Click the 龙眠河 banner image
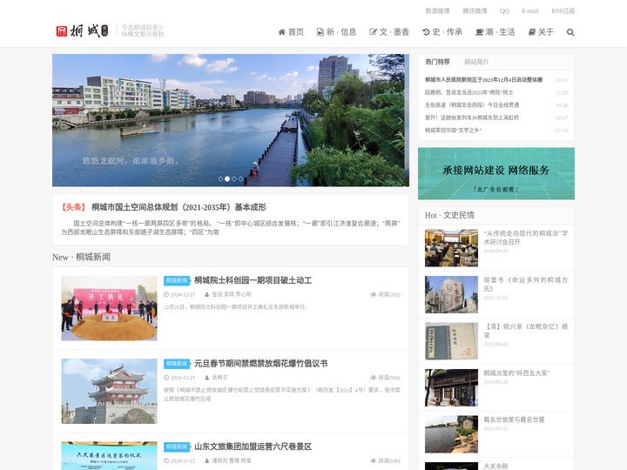Viewport: 627px width, 470px height. [230, 120]
